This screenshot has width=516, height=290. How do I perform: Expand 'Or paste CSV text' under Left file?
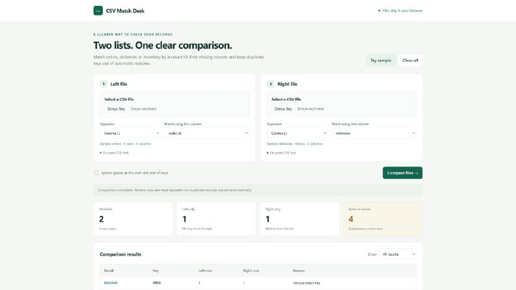pos(114,153)
